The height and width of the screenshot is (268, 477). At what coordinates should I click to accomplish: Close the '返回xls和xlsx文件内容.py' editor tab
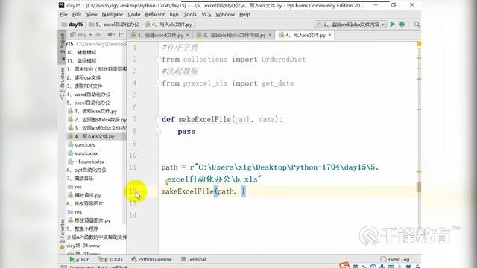[270, 35]
